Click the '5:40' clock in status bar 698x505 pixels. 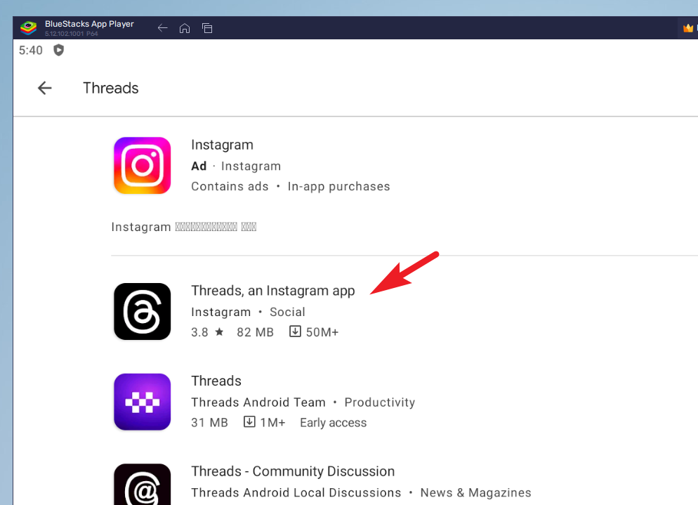(31, 51)
